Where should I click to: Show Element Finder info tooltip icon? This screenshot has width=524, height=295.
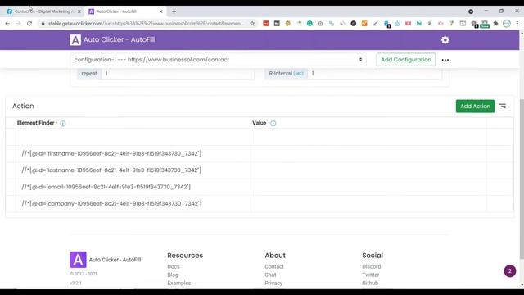click(x=63, y=124)
